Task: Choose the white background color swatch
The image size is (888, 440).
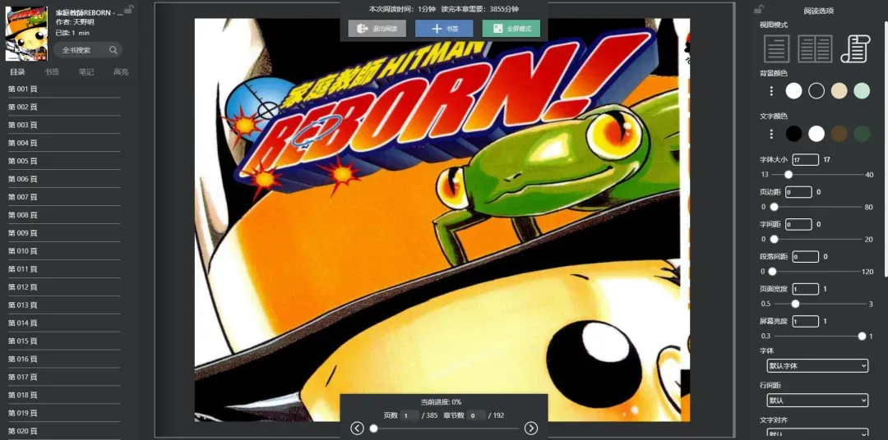Action: [x=793, y=90]
